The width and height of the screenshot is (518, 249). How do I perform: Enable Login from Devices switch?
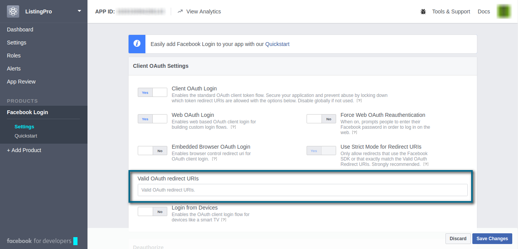tap(152, 211)
